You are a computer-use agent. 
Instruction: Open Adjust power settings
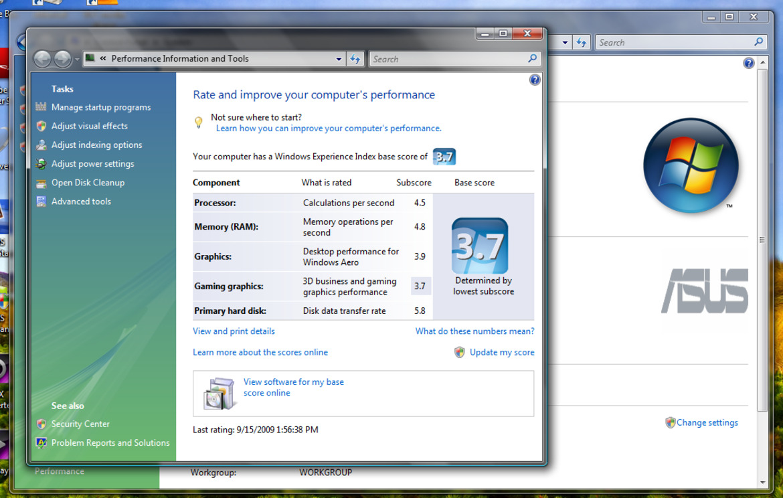[x=92, y=164]
